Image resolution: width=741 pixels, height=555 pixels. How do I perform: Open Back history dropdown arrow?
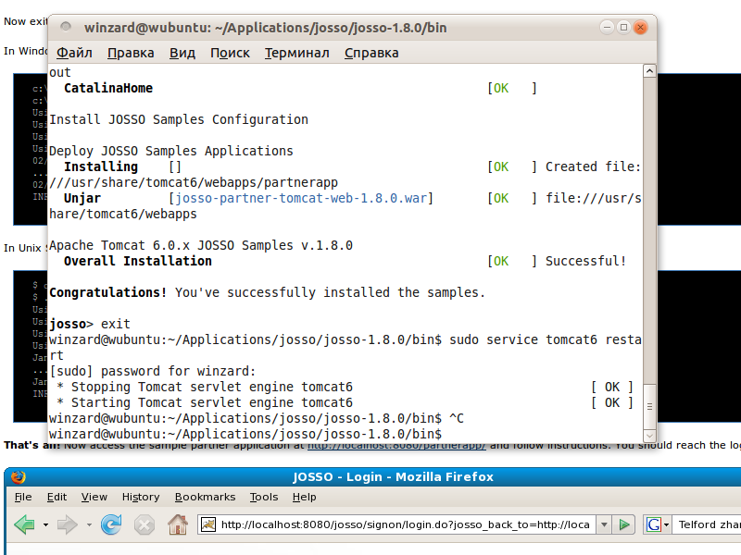(x=45, y=524)
